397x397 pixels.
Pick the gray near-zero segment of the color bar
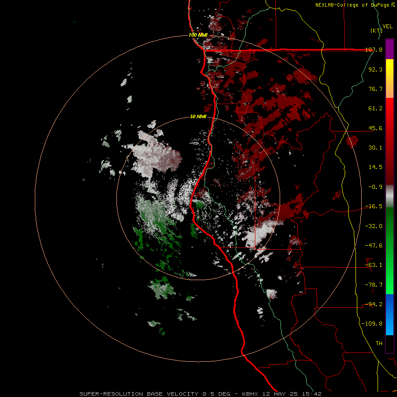390,196
